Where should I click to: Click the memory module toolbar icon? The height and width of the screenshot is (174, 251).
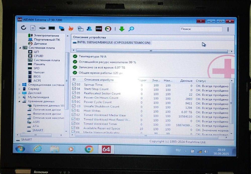[x=52, y=28]
